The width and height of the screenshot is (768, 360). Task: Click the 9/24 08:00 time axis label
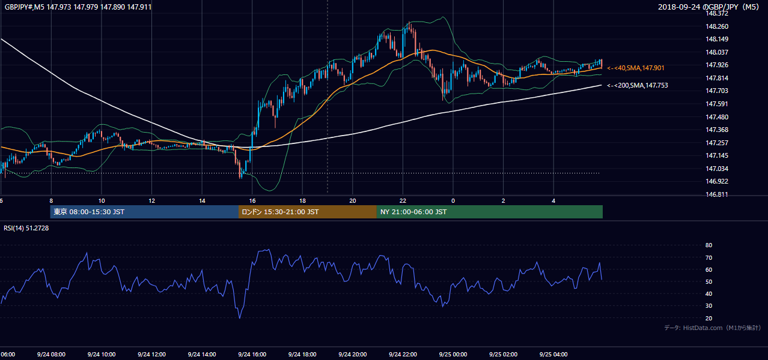pos(51,355)
